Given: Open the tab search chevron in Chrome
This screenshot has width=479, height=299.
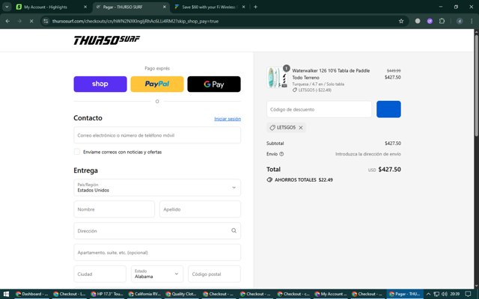Looking at the screenshot, I should click(7, 7).
